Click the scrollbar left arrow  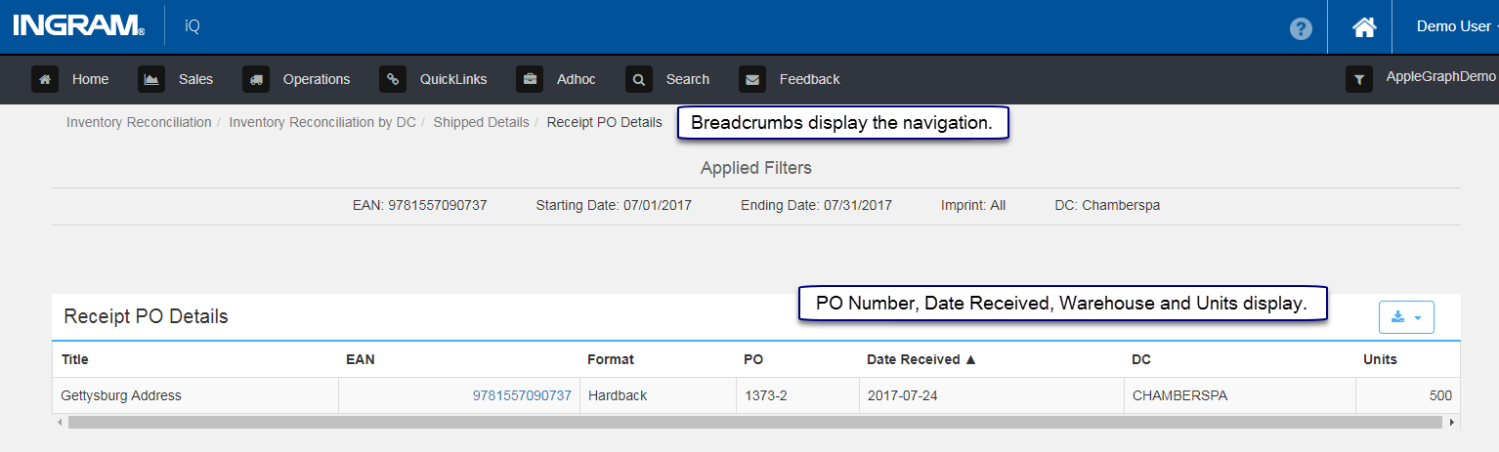pyautogui.click(x=60, y=422)
